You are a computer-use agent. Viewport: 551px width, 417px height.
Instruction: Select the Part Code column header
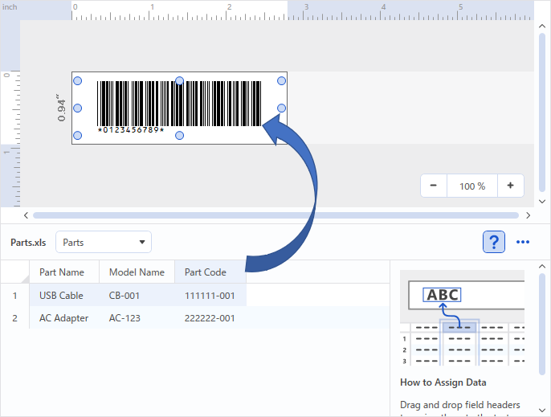coord(206,272)
